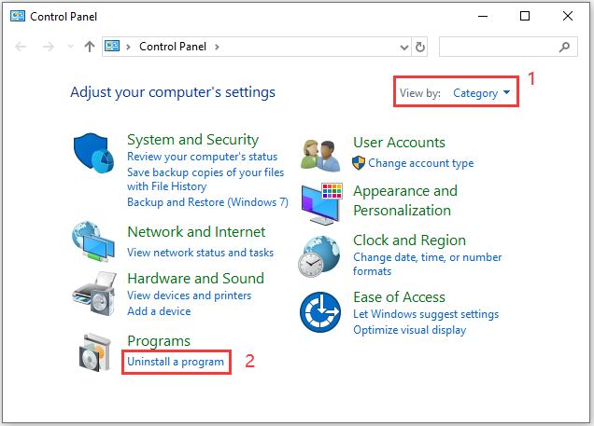The width and height of the screenshot is (594, 426).
Task: Click the Network and Internet globe icon
Action: pos(93,242)
